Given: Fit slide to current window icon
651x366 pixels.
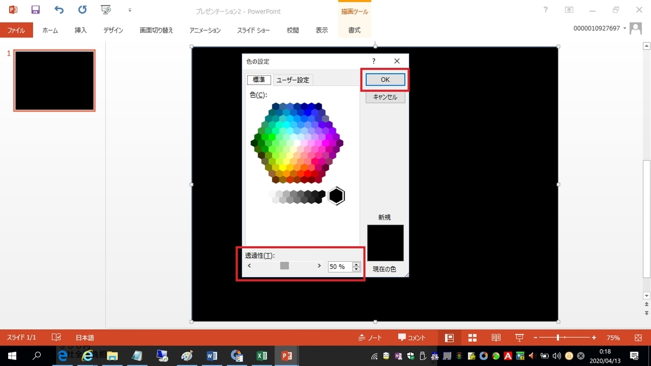Looking at the screenshot, I should coord(638,337).
